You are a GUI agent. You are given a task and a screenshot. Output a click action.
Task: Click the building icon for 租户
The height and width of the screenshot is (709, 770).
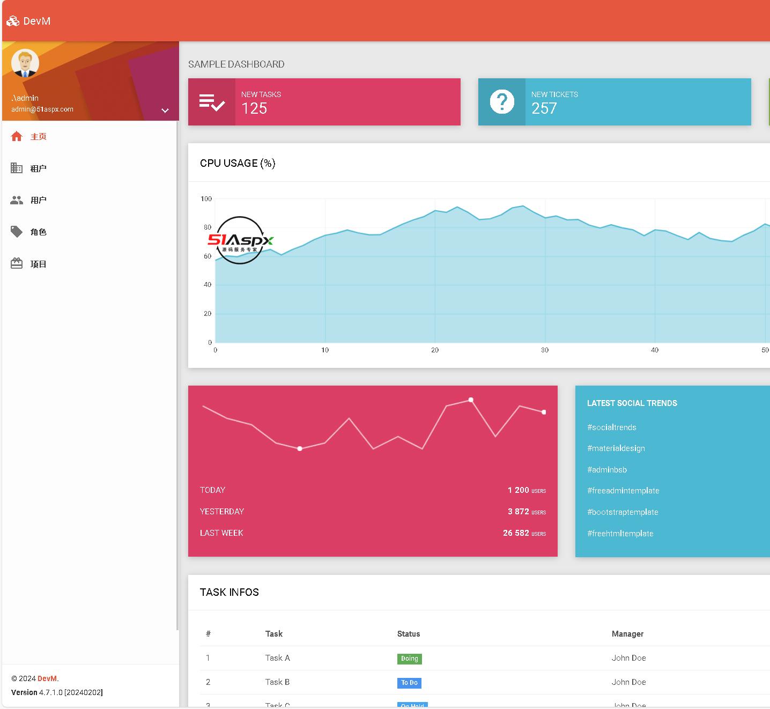pyautogui.click(x=17, y=168)
